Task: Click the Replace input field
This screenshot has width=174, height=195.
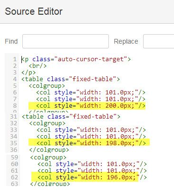Action: coord(159,41)
